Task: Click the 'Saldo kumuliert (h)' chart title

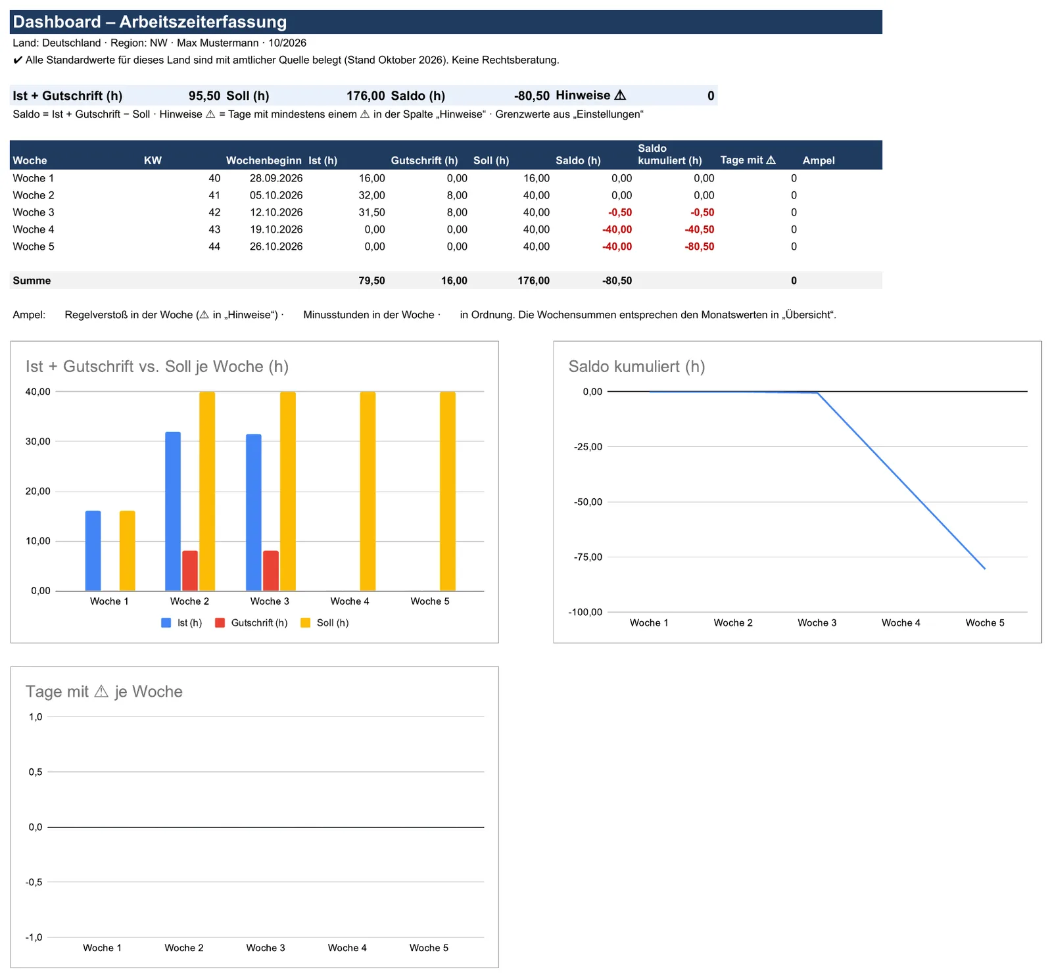Action: tap(636, 367)
